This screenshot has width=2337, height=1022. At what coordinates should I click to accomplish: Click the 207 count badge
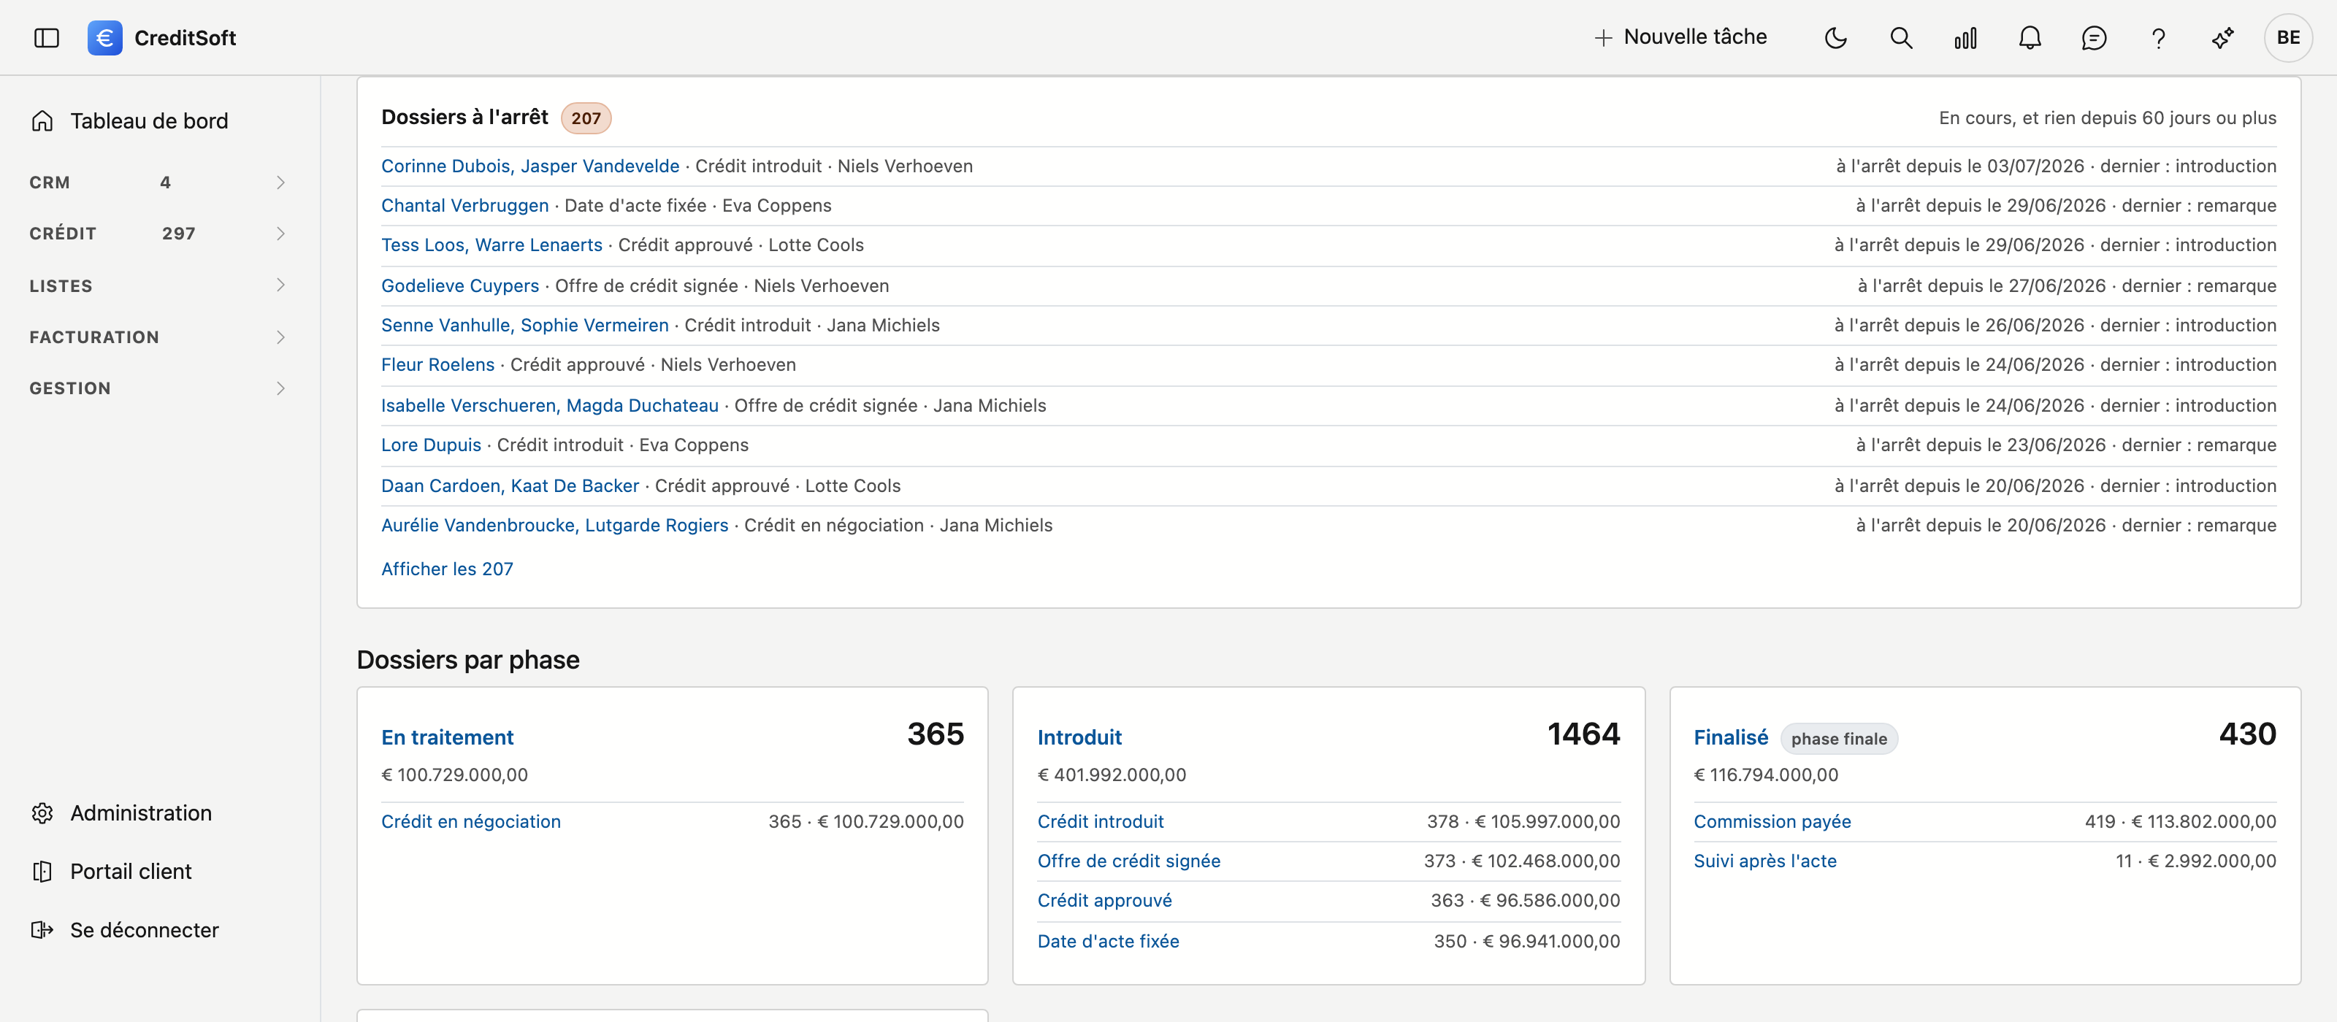pyautogui.click(x=586, y=118)
